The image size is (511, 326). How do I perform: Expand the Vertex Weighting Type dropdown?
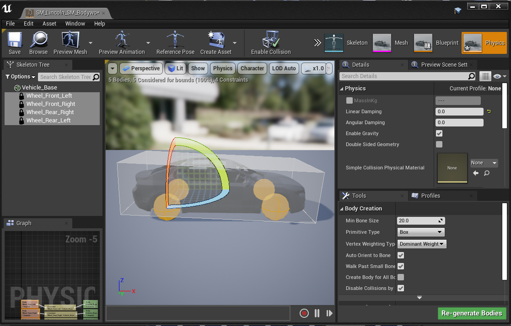coord(422,244)
